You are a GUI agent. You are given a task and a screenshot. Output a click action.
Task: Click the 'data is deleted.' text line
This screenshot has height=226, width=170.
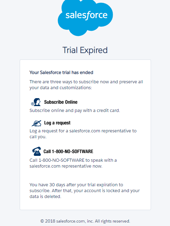pyautogui.click(x=45, y=196)
